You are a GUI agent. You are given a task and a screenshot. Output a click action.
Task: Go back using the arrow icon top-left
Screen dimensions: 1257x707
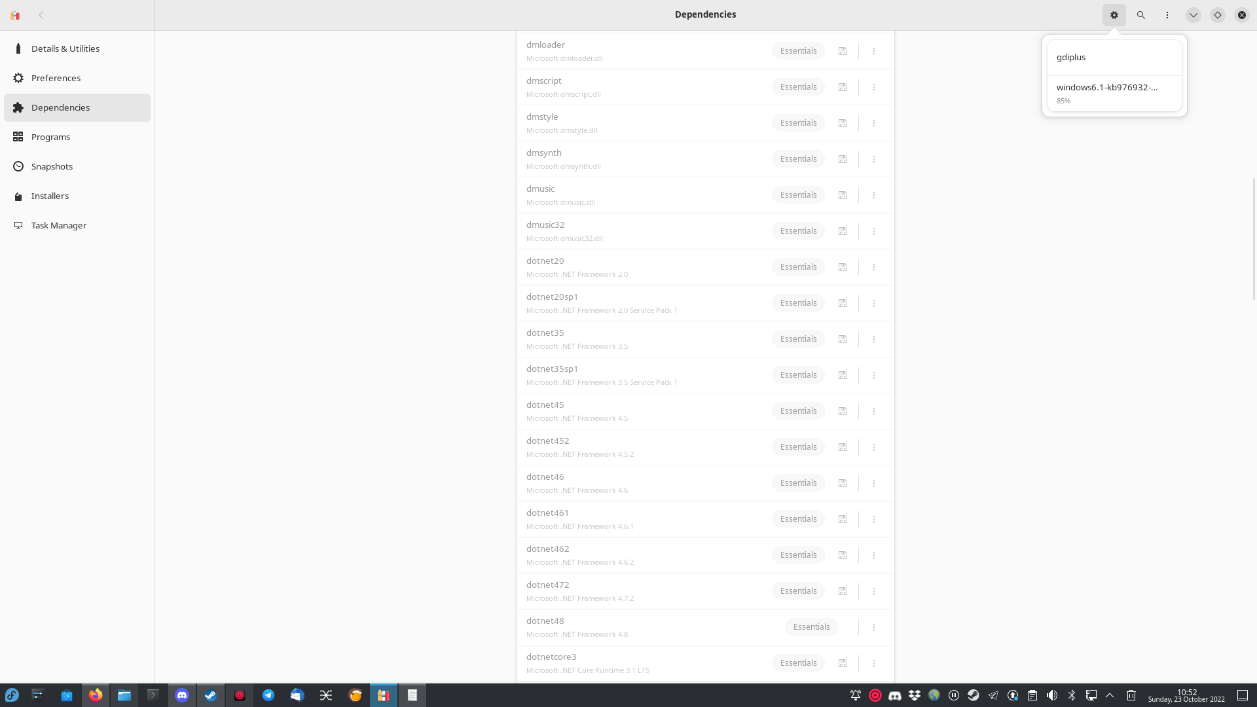pos(41,14)
